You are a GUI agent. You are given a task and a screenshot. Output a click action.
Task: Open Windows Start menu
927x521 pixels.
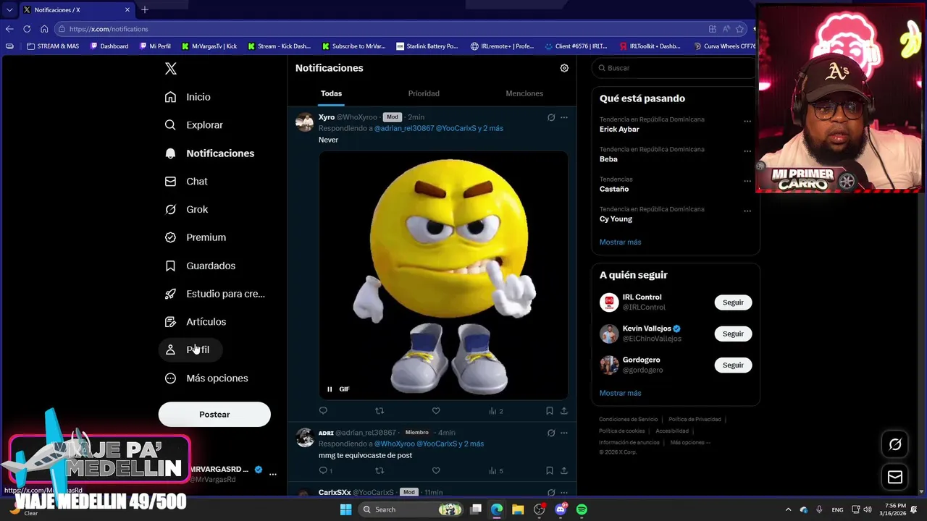(x=346, y=509)
